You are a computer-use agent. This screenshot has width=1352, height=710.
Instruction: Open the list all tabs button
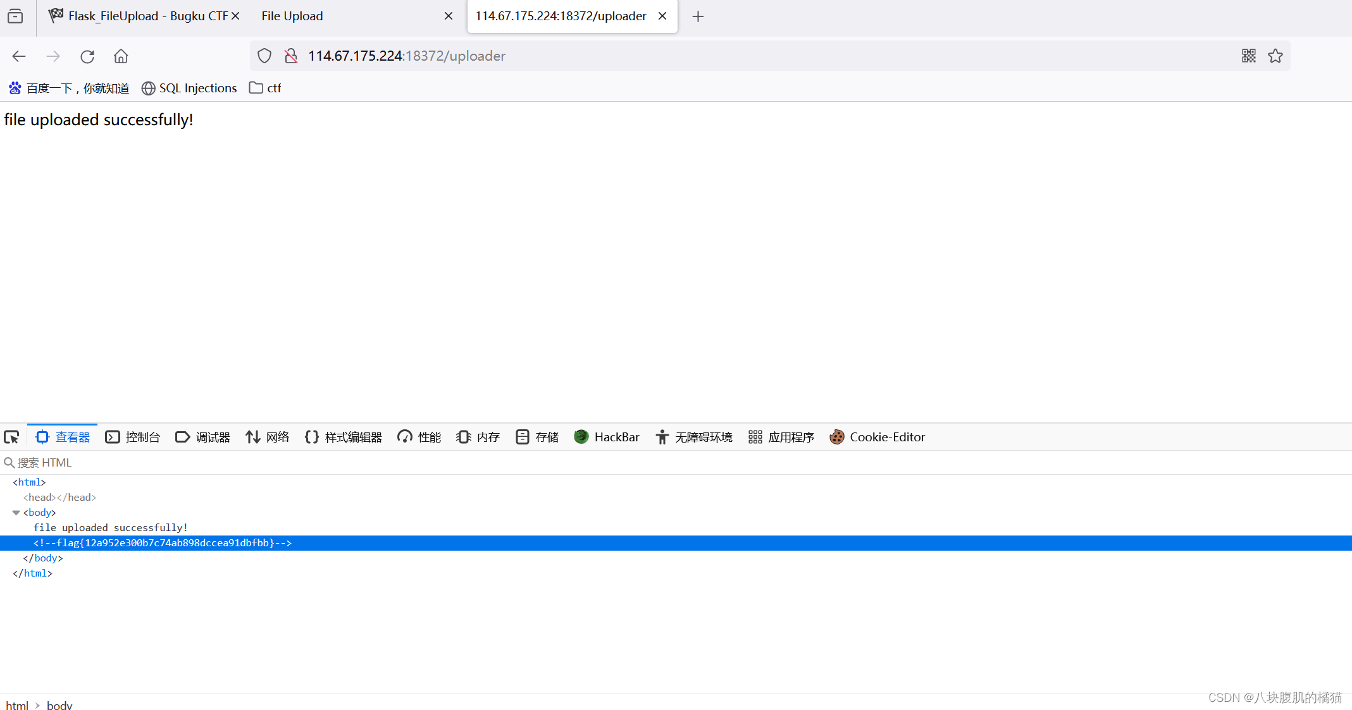pos(15,16)
